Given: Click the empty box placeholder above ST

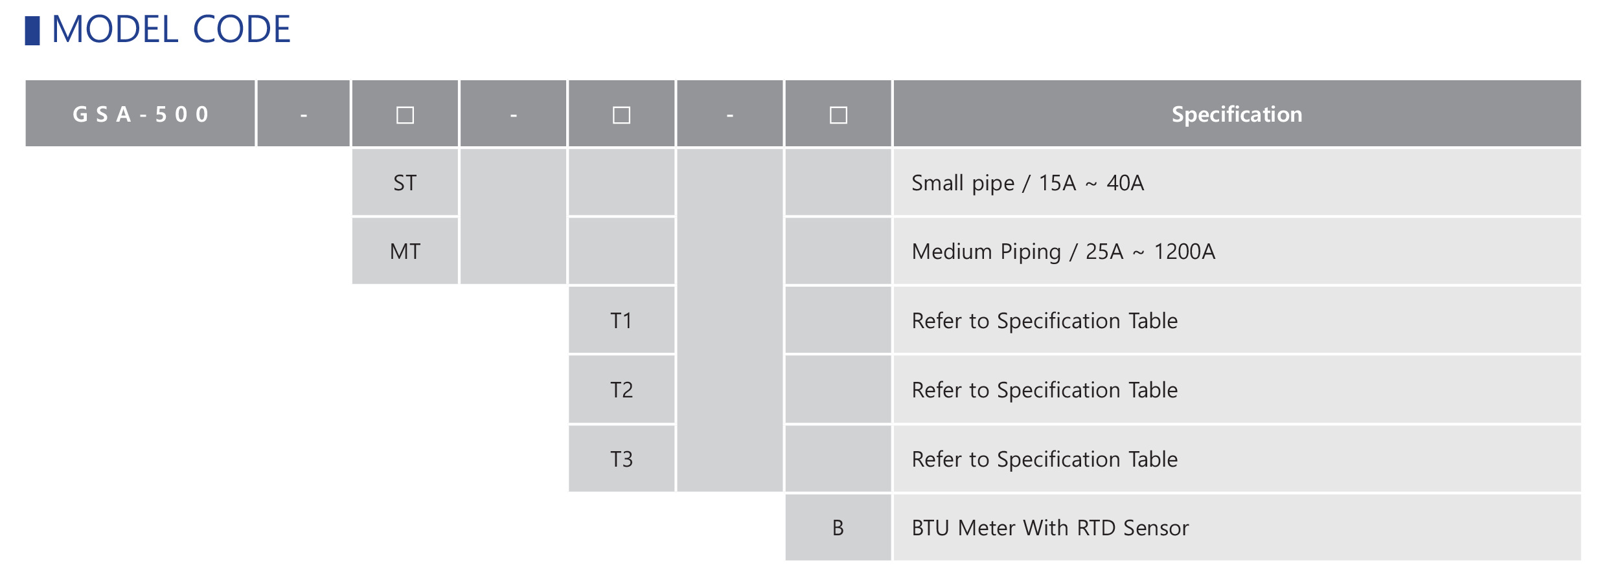Looking at the screenshot, I should click(405, 115).
